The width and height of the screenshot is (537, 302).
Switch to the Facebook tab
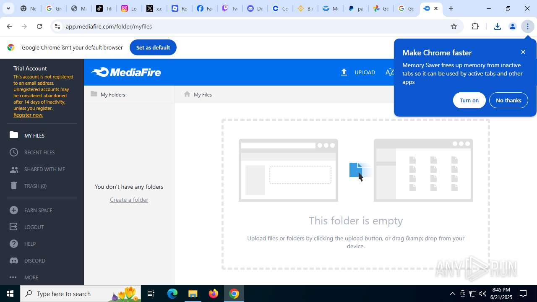click(204, 8)
